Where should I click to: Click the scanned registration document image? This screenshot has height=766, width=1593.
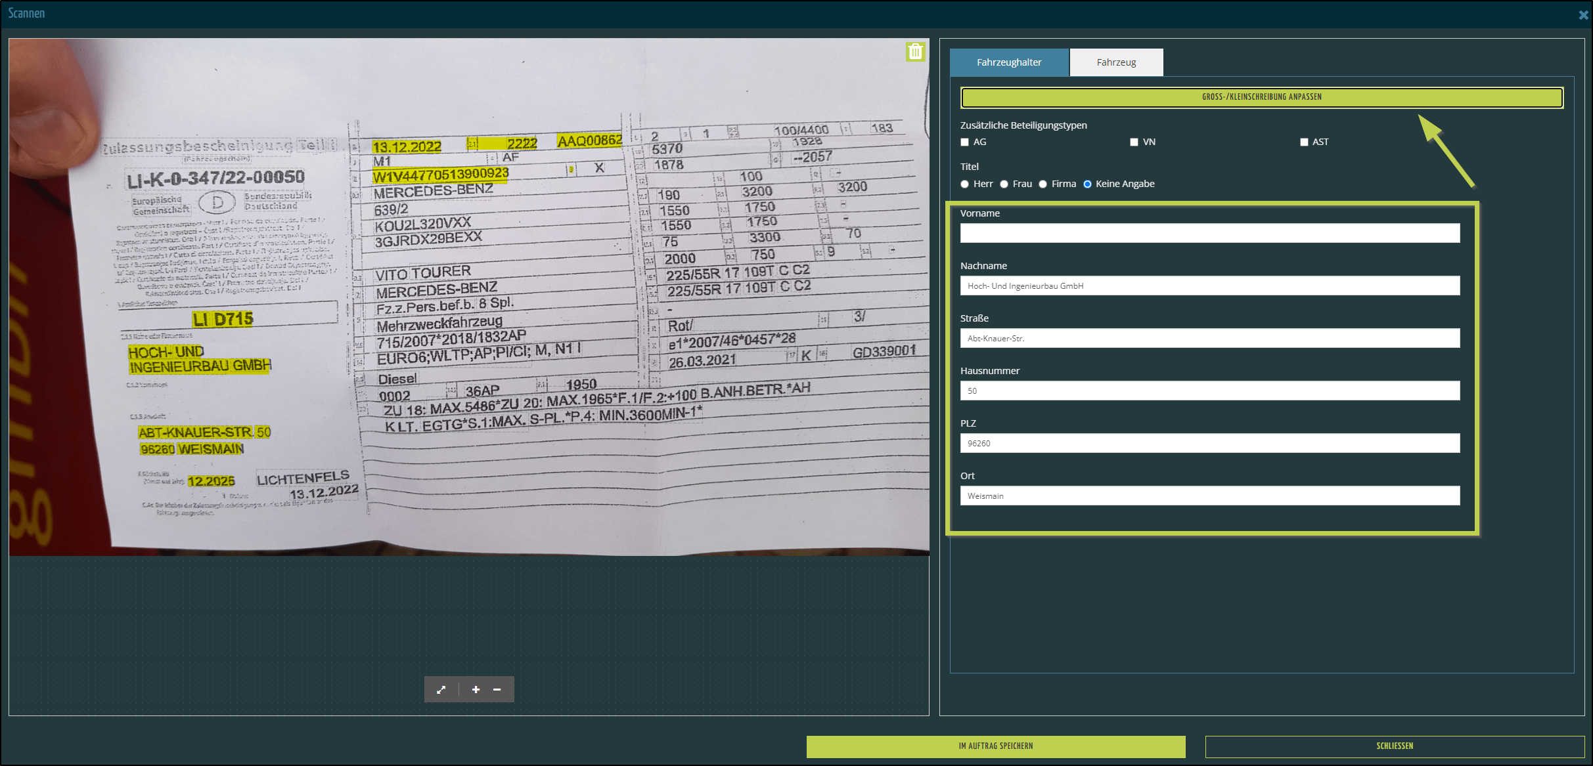coord(469,297)
